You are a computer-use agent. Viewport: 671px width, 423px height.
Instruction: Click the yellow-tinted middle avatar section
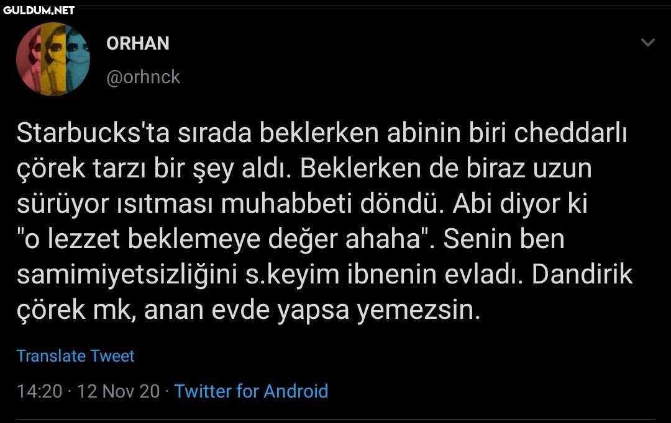point(53,60)
